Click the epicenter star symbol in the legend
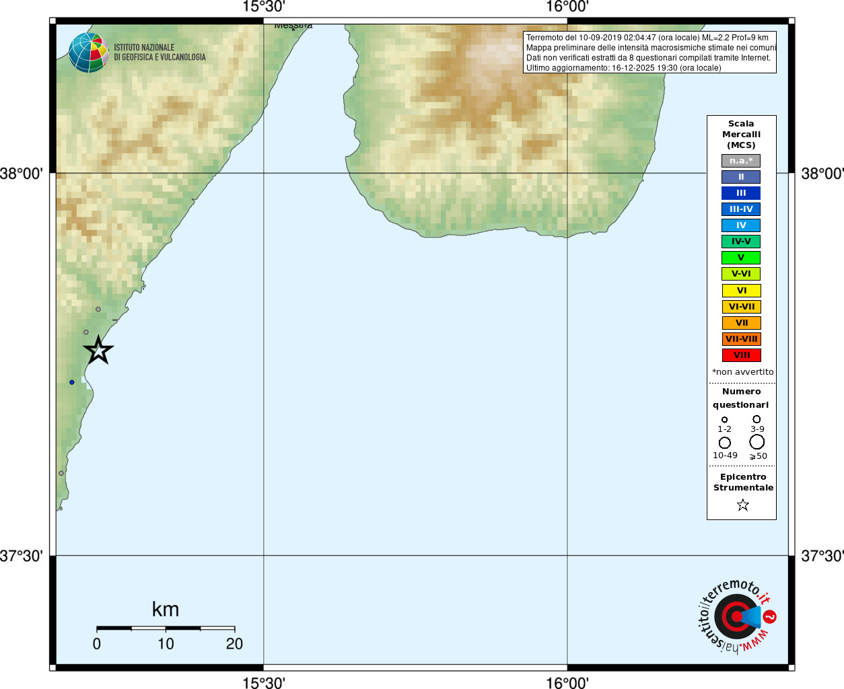 (743, 505)
